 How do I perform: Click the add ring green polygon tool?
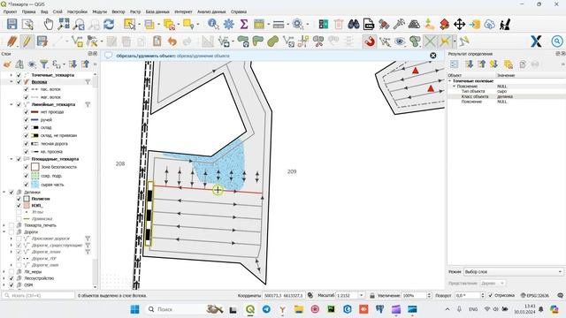[243, 42]
